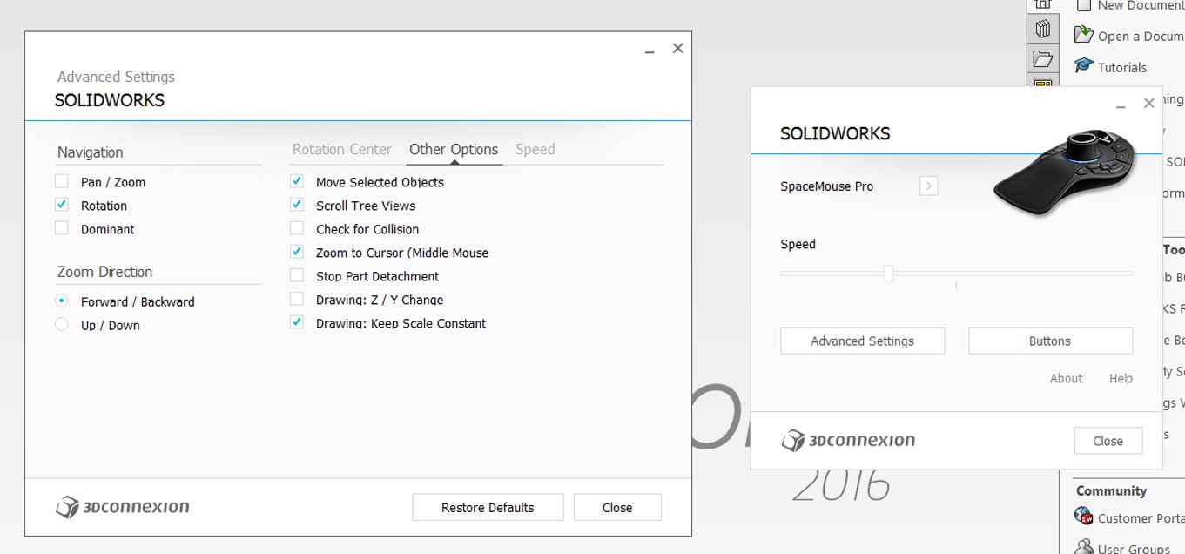Click the Tutorials graduation cap icon

click(1083, 66)
